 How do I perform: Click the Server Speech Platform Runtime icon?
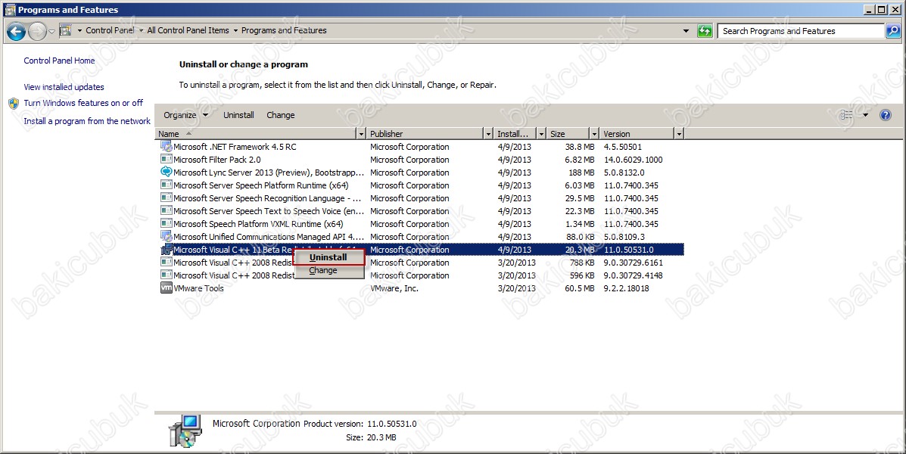coord(167,185)
